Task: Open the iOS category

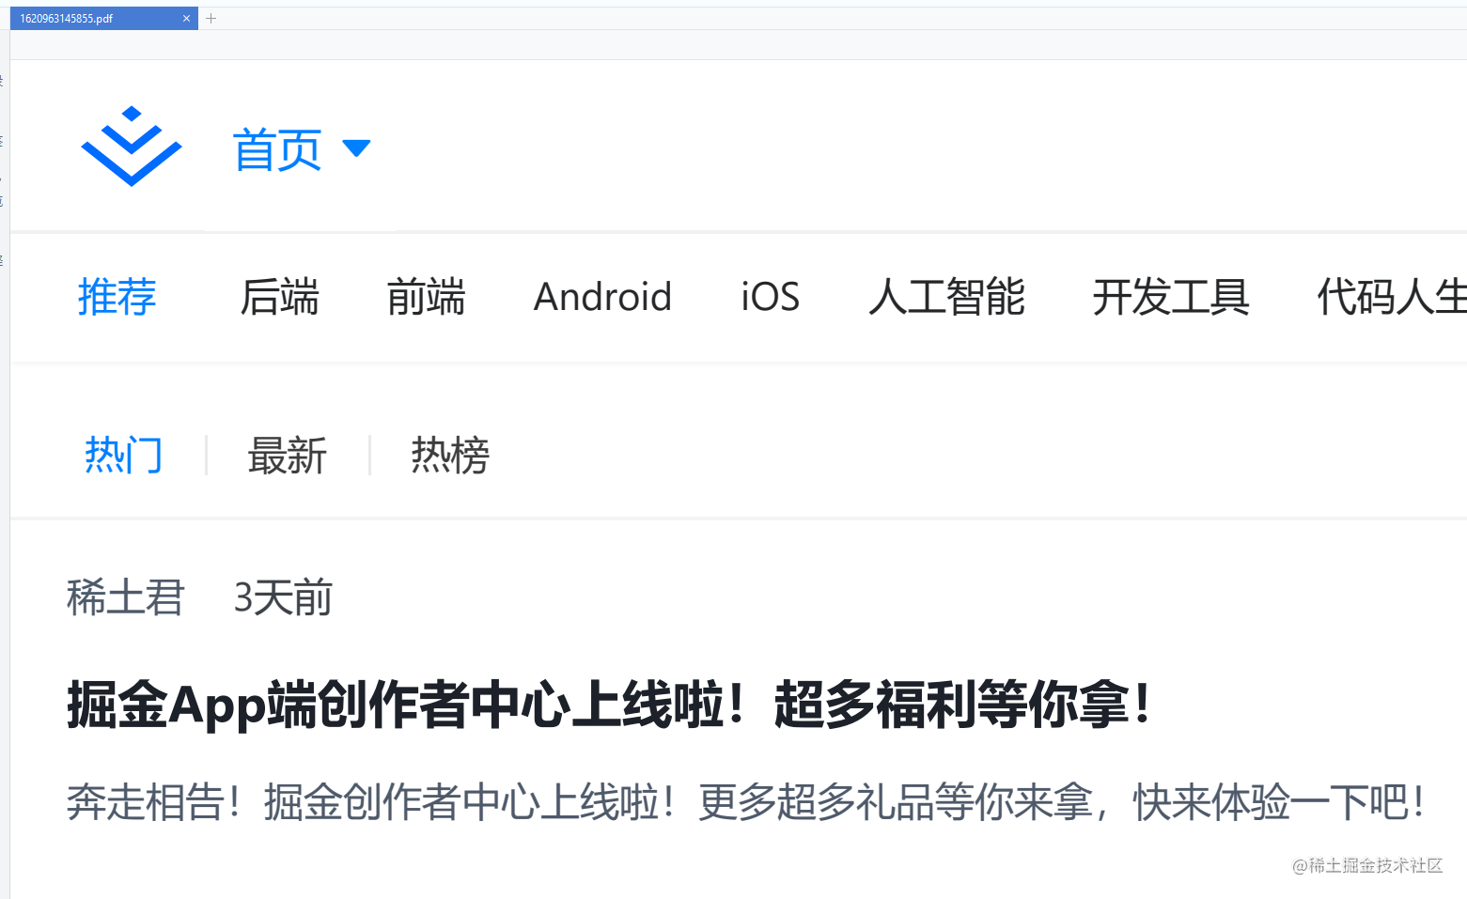Action: click(770, 297)
